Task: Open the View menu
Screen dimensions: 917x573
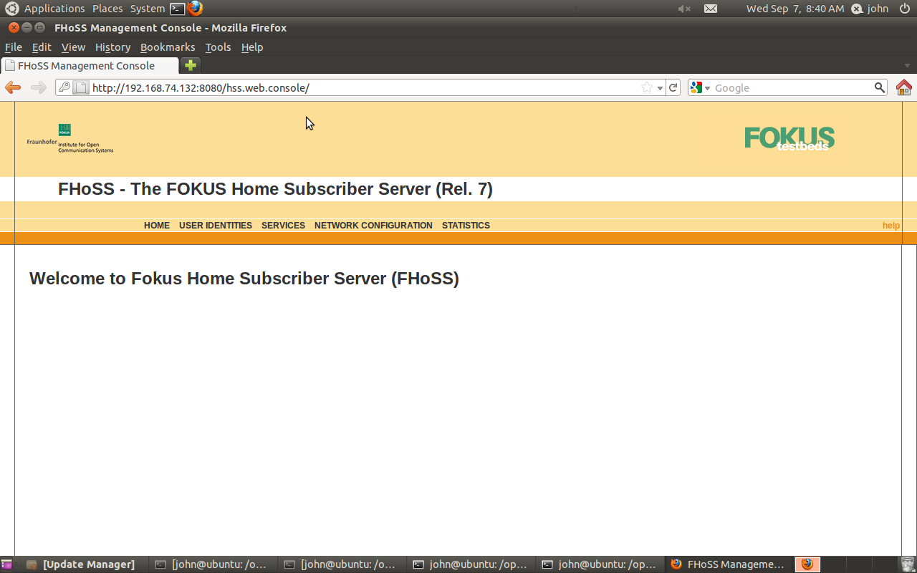Action: point(73,47)
